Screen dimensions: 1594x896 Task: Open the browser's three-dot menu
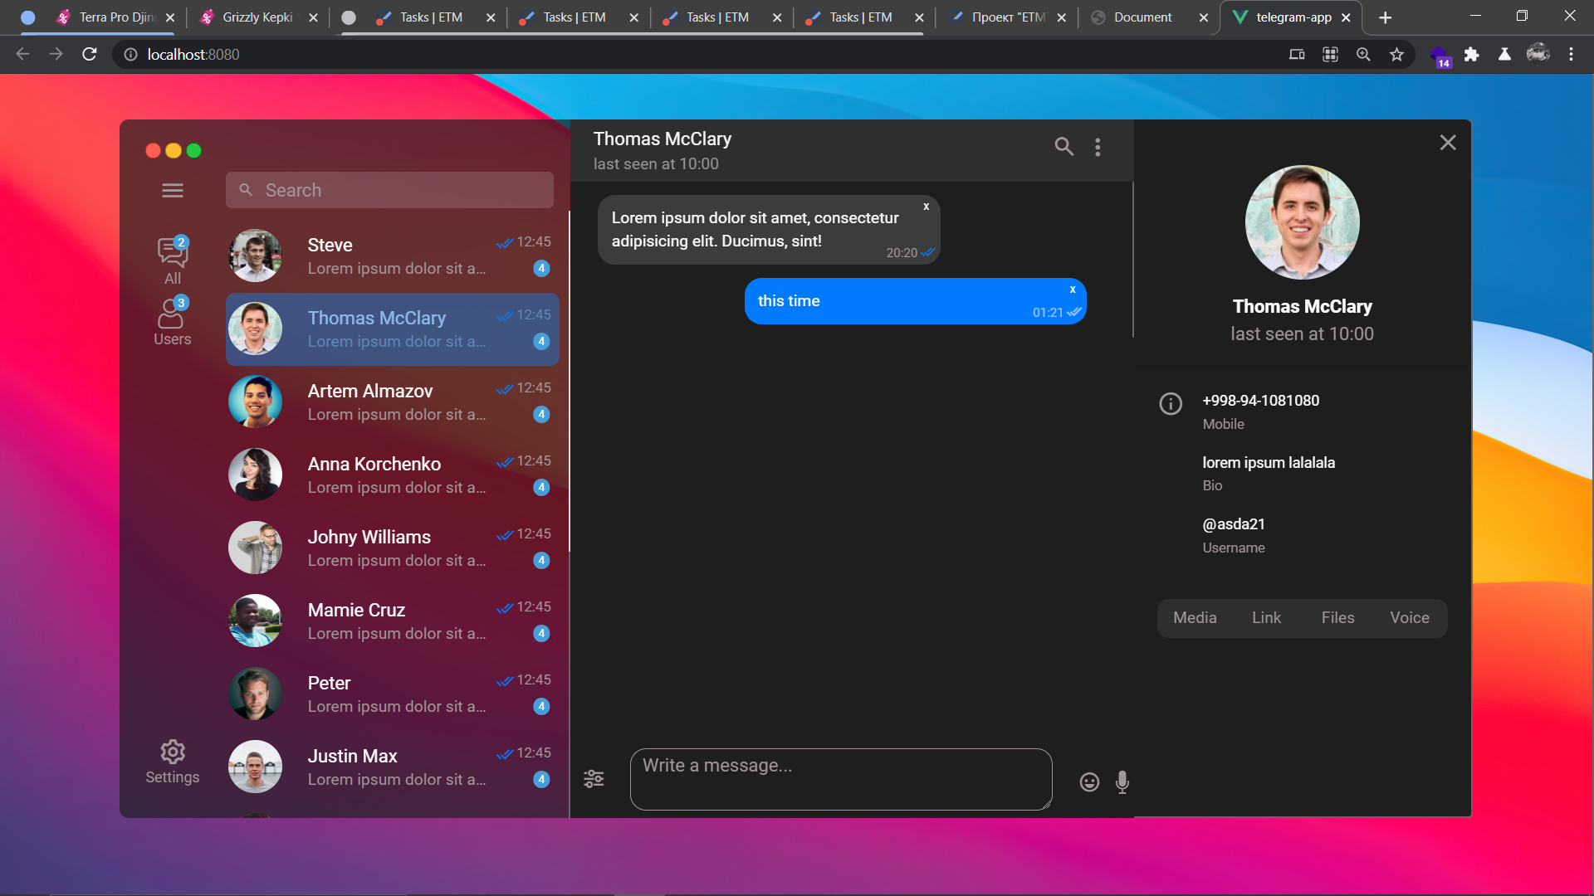pos(1572,54)
